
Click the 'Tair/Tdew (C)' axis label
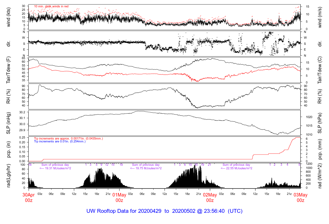(320, 70)
